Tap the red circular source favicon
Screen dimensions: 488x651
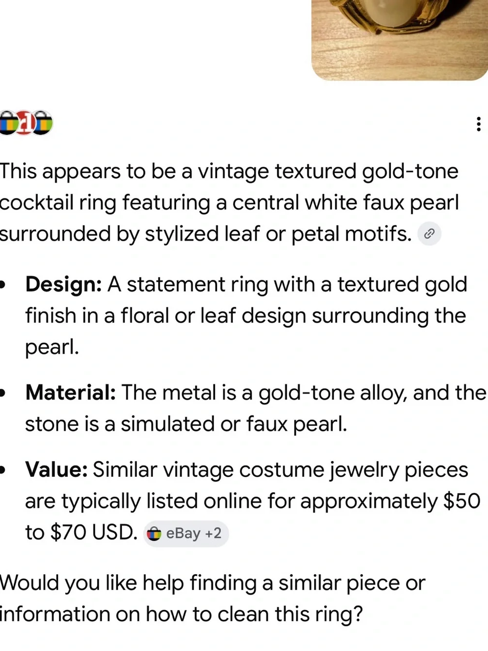point(26,123)
